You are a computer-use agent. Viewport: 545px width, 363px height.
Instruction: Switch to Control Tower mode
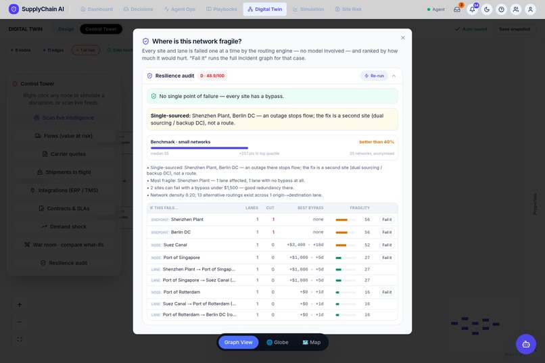tap(101, 29)
